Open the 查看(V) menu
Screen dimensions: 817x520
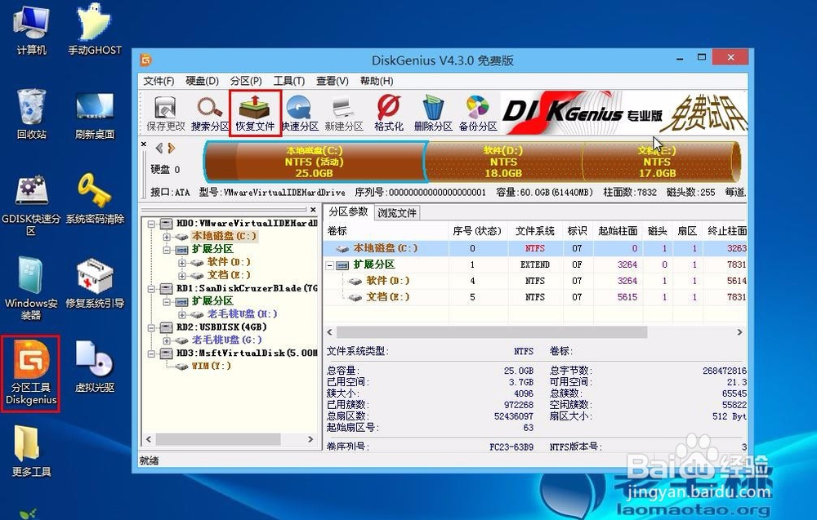pos(333,81)
